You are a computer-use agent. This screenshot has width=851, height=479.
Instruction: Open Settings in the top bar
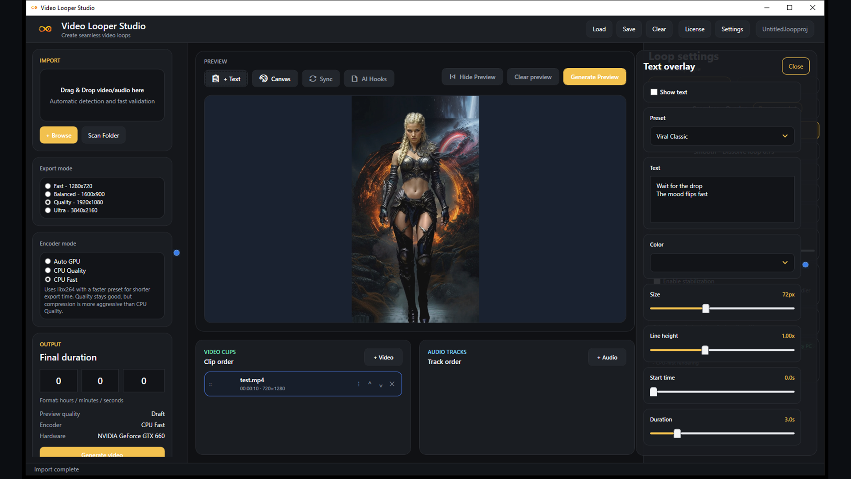[732, 29]
